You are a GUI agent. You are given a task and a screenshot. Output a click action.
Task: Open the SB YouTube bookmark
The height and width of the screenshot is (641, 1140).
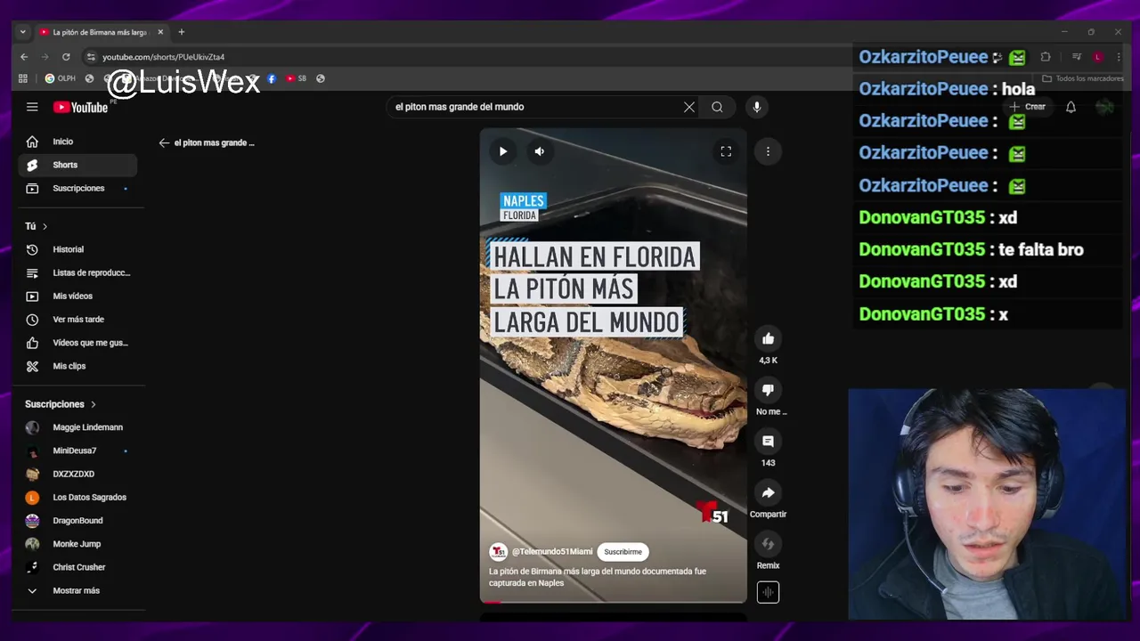coord(297,78)
